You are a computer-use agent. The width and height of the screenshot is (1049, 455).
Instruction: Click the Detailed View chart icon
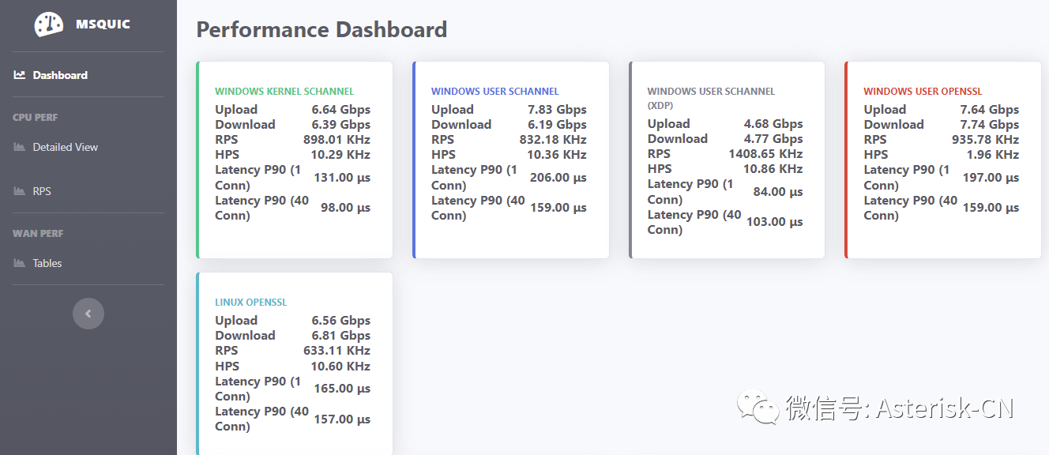pos(20,147)
